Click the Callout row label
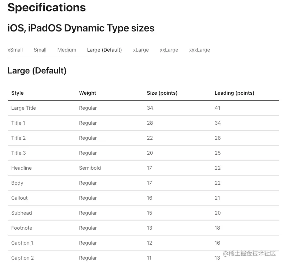The image size is (283, 264). tap(19, 198)
